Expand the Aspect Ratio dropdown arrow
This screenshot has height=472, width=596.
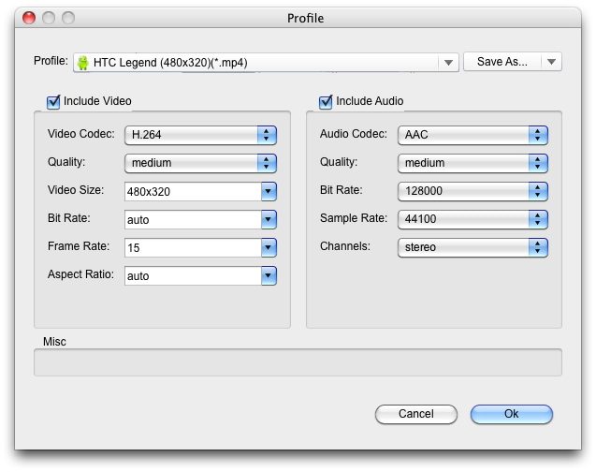pyautogui.click(x=269, y=275)
